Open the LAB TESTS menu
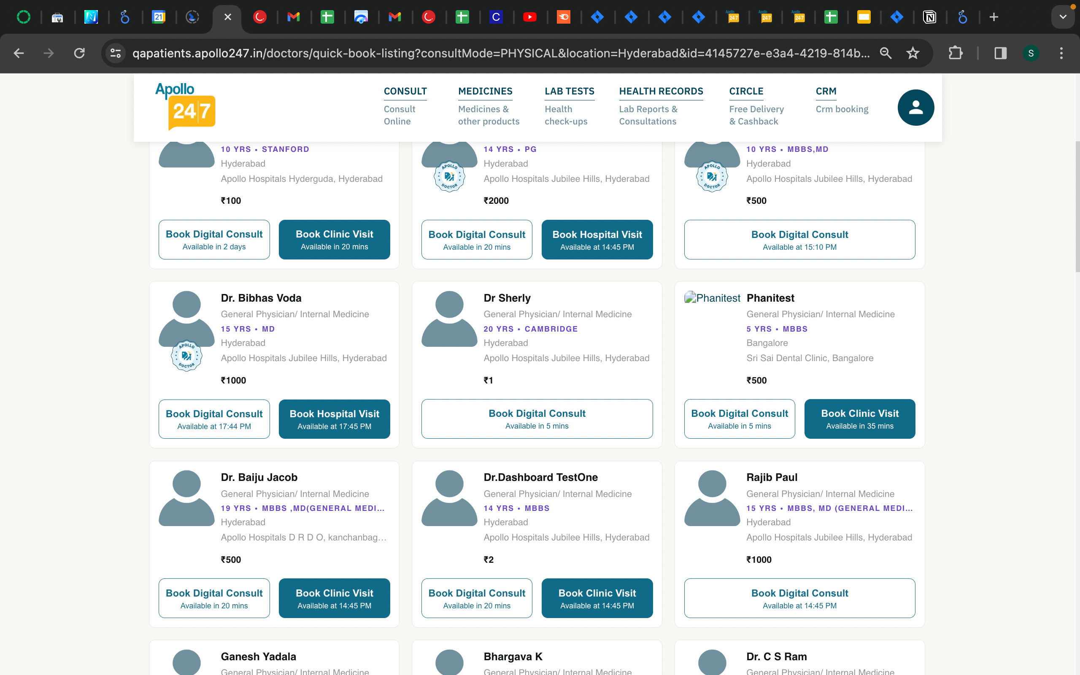The width and height of the screenshot is (1080, 675). click(569, 91)
